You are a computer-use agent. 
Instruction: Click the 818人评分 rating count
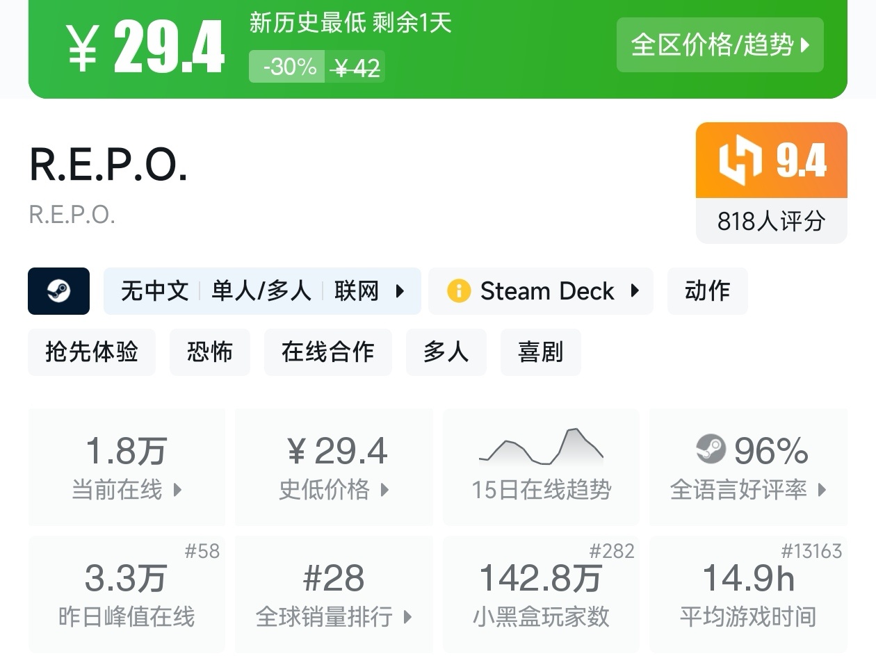tap(771, 222)
